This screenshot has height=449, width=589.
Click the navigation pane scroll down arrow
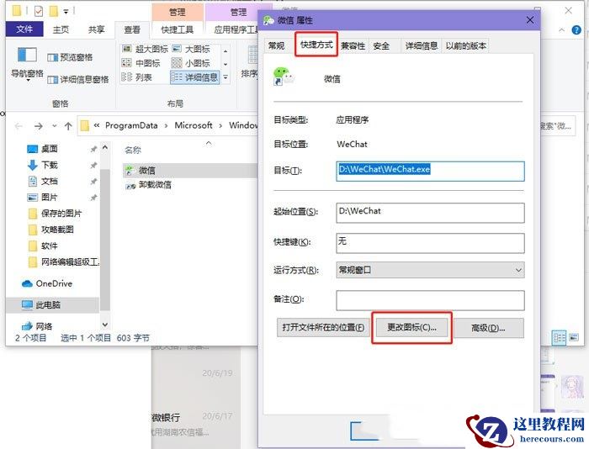pos(105,325)
